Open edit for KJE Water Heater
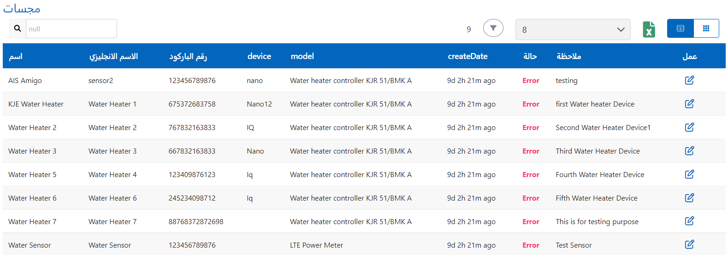 pyautogui.click(x=689, y=104)
